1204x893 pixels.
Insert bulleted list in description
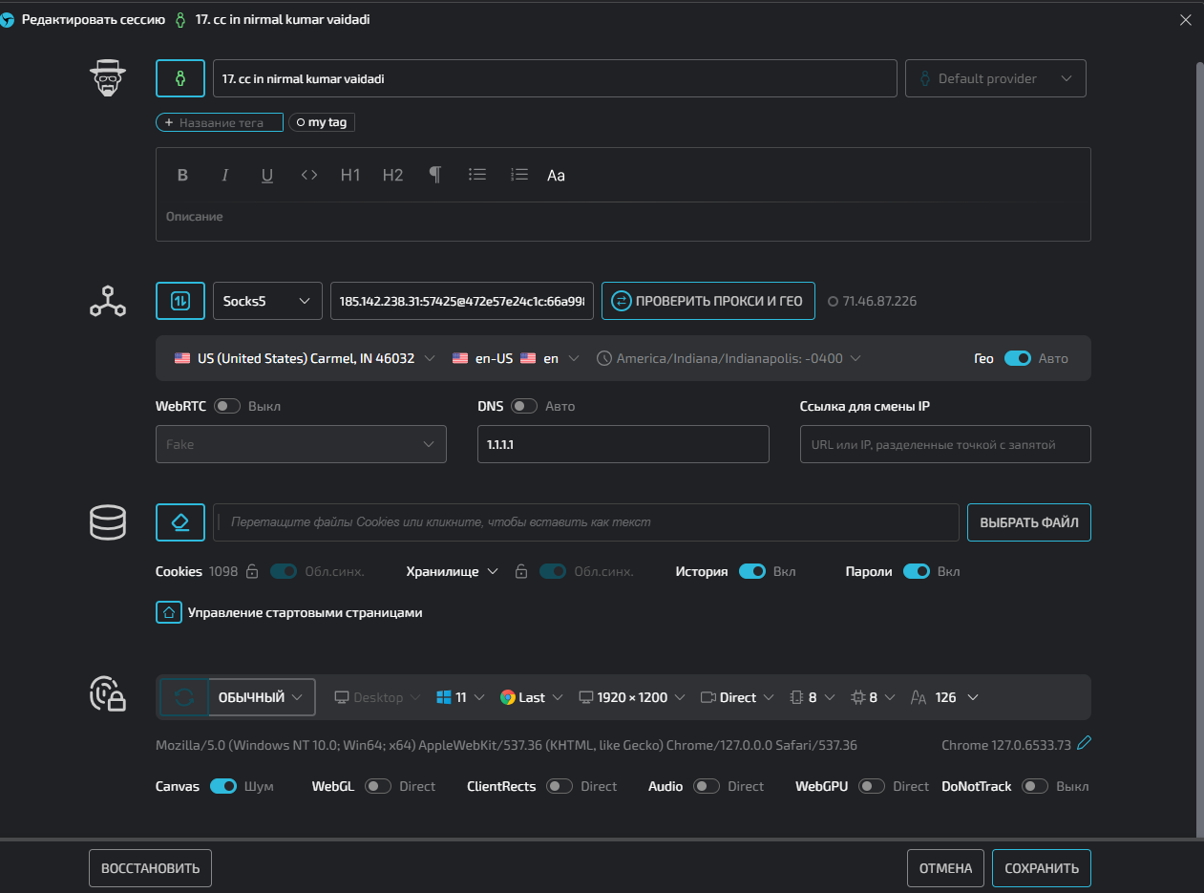pos(477,175)
